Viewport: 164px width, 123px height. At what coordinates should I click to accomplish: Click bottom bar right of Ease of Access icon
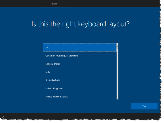point(80,117)
